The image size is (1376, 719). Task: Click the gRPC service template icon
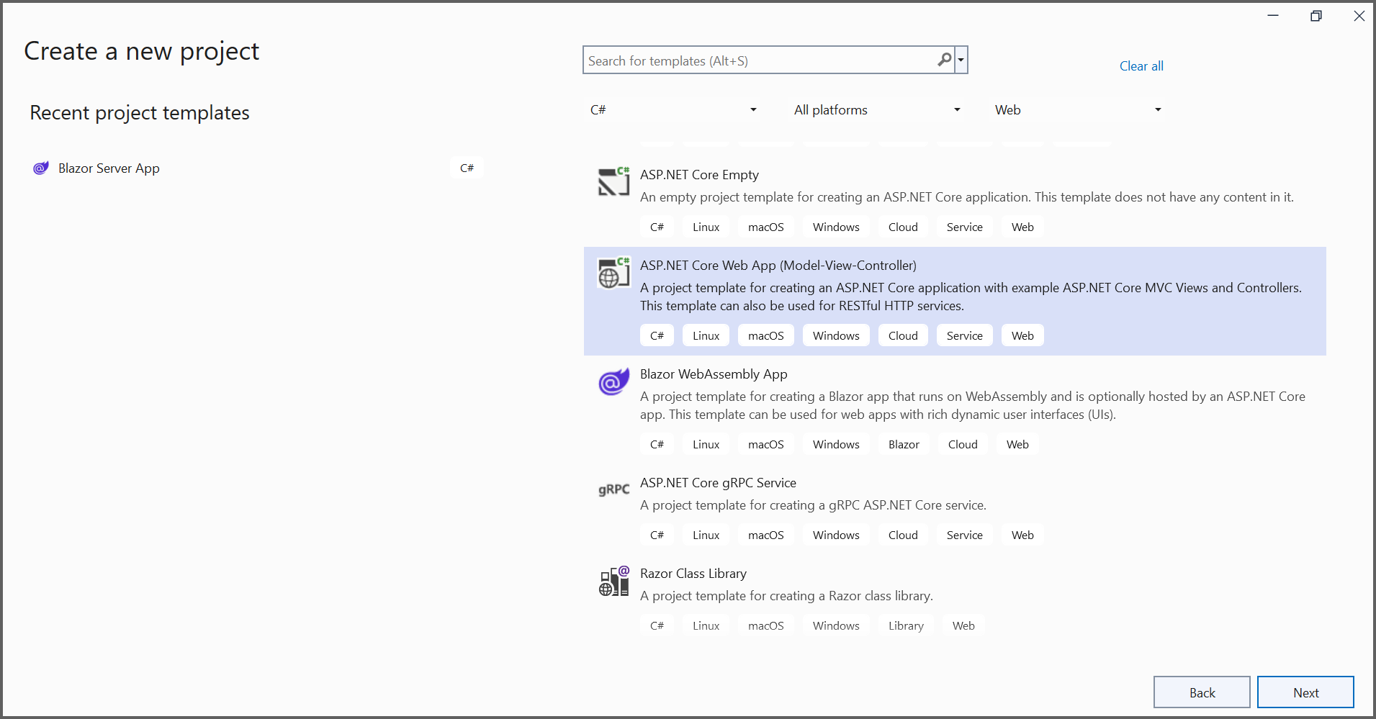point(613,489)
